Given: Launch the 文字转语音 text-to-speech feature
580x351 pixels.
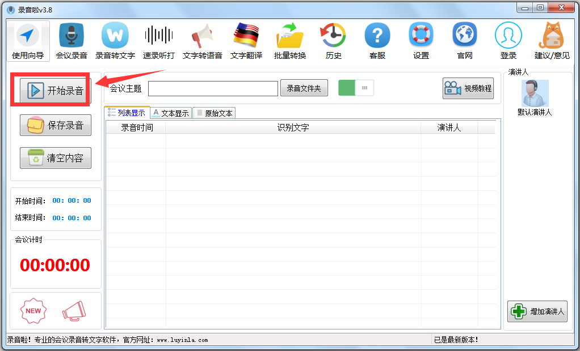Looking at the screenshot, I should coord(203,40).
